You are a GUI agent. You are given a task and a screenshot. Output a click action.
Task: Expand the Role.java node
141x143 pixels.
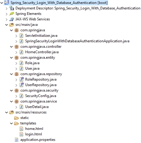[x=16, y=63]
